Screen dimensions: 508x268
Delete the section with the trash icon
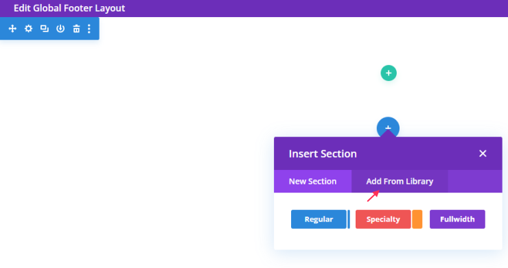76,29
